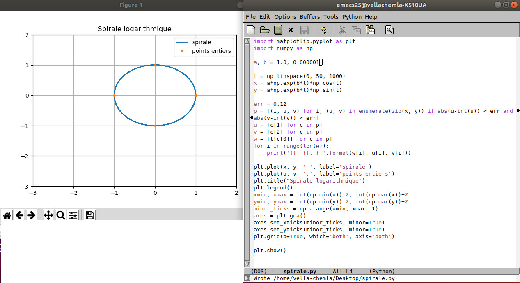
Task: Close the current buffer with X icon
Action: click(x=291, y=30)
